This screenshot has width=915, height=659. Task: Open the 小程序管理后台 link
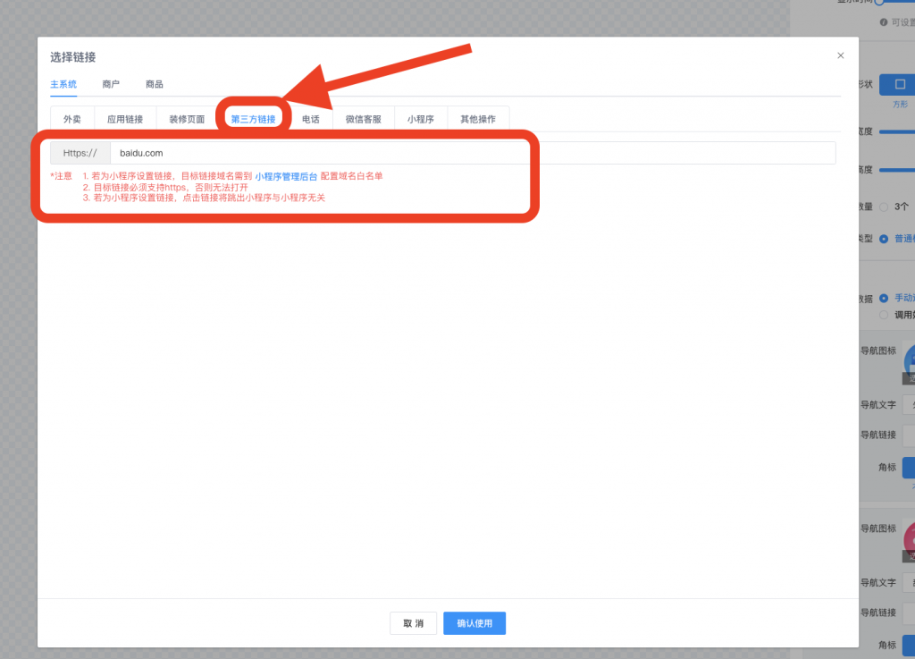[286, 176]
